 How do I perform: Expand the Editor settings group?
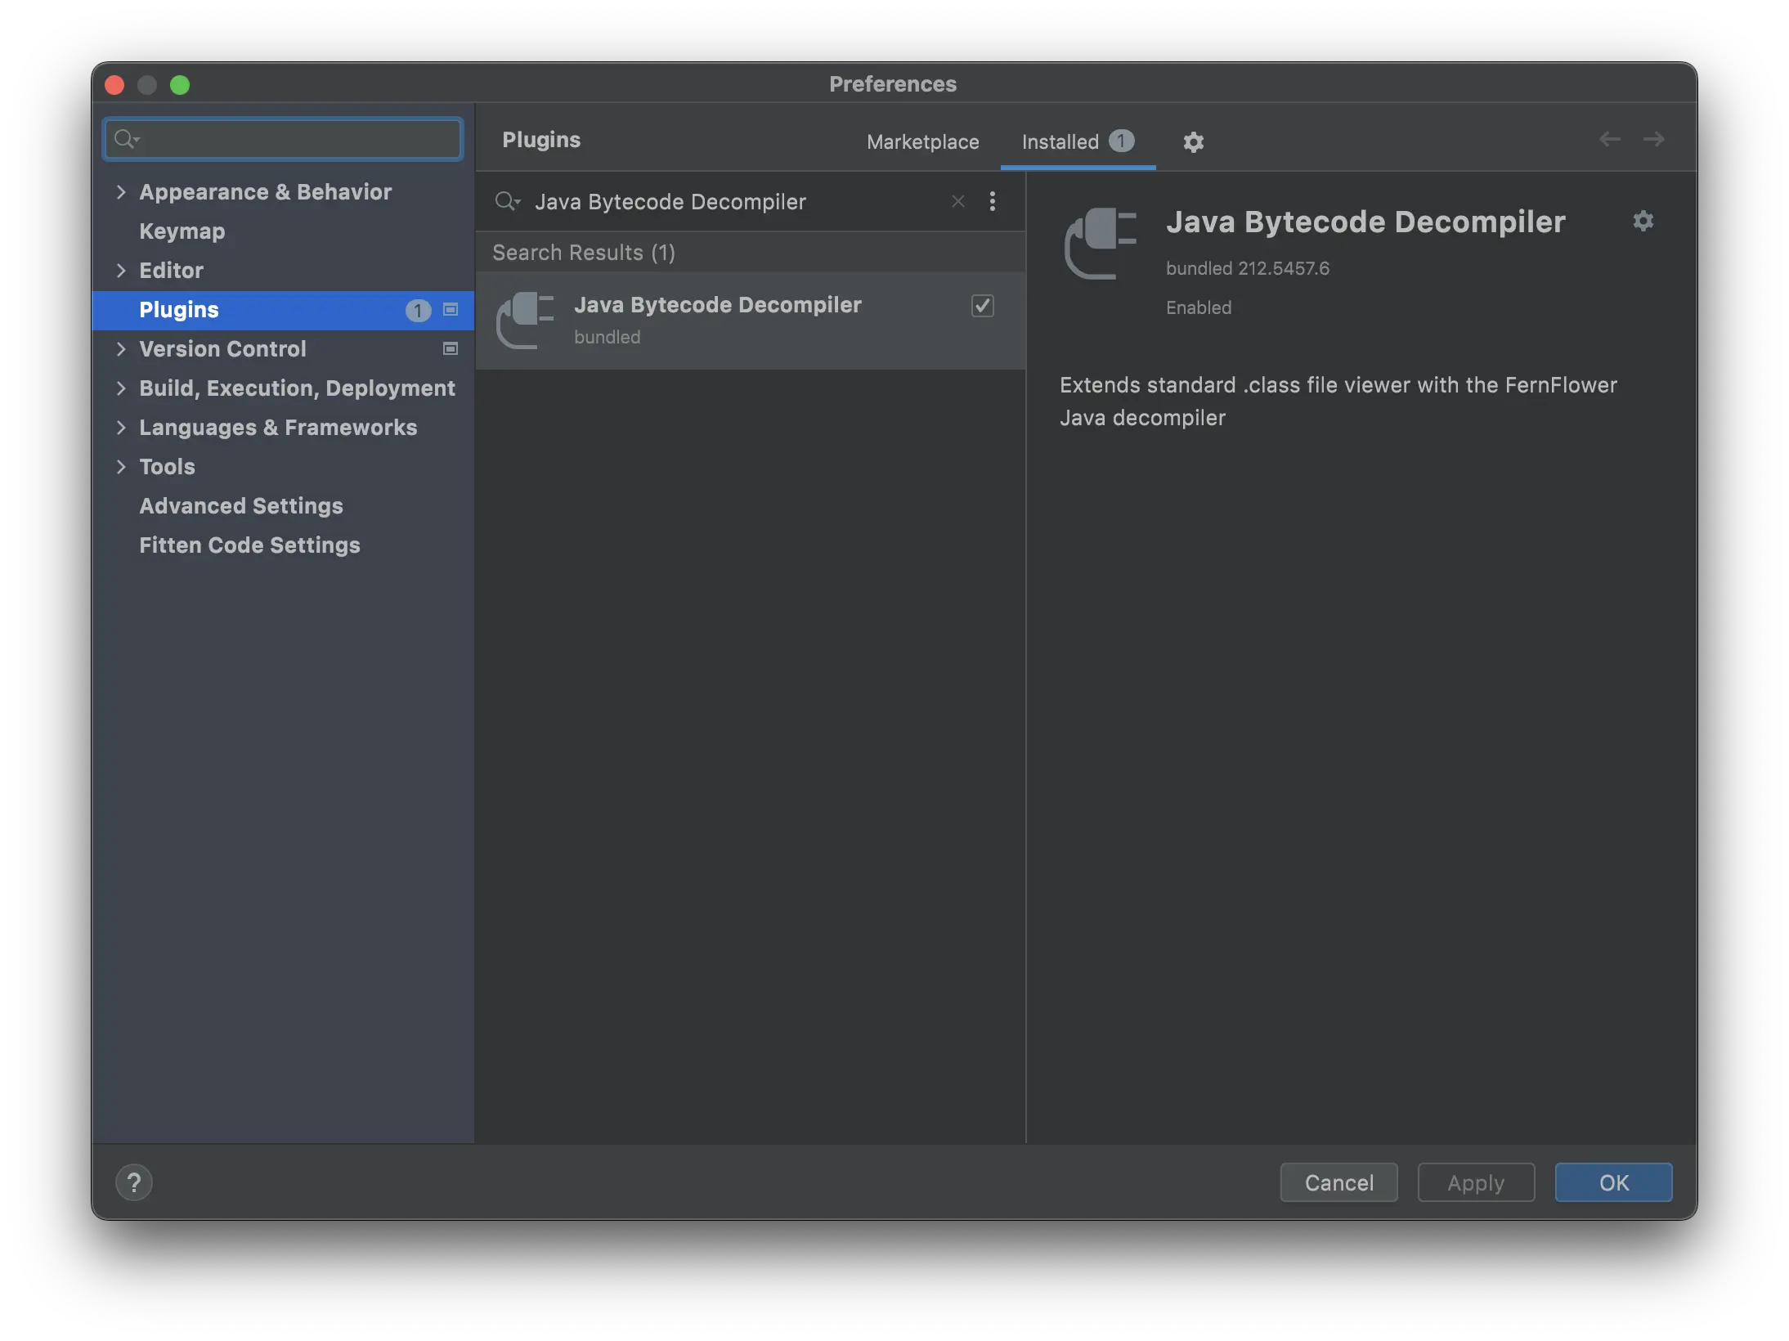click(121, 271)
